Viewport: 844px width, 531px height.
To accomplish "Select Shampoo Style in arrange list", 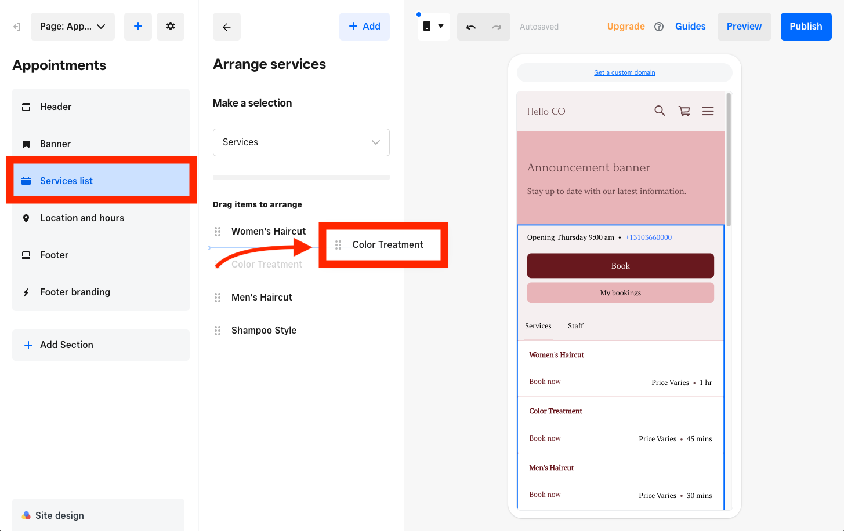I will 264,331.
